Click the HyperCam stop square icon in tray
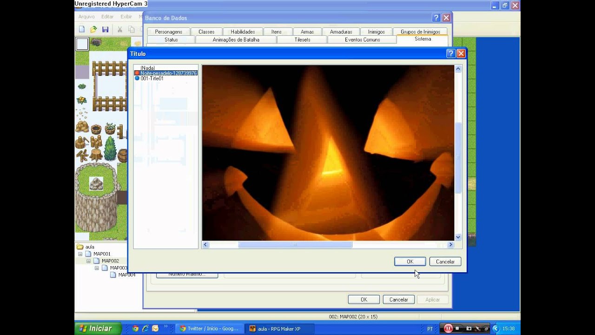The width and height of the screenshot is (595, 335). coord(458,328)
